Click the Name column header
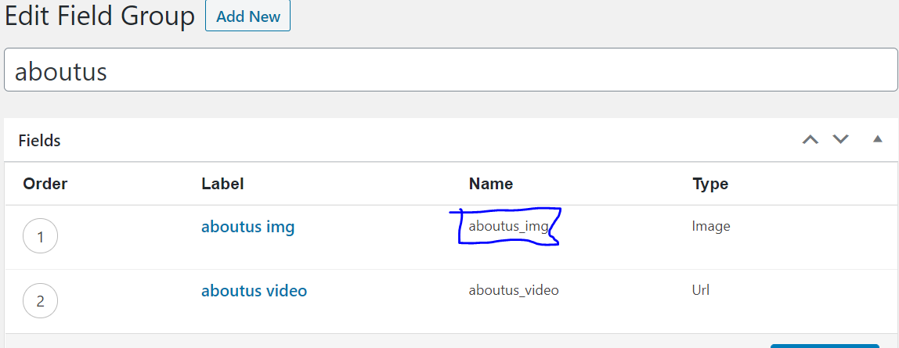 pyautogui.click(x=491, y=184)
